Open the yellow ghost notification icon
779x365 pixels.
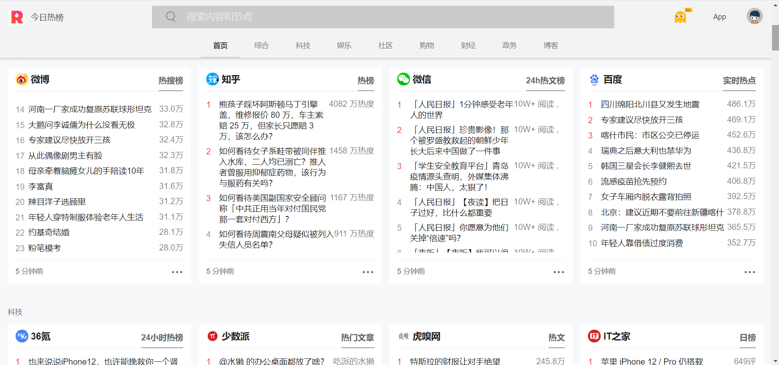click(681, 16)
